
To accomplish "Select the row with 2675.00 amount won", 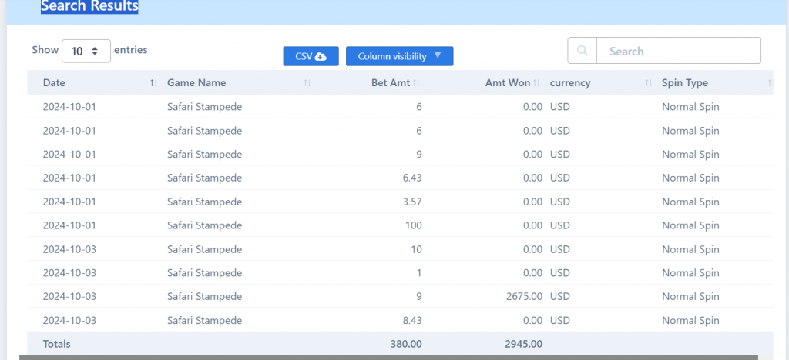I will [x=400, y=296].
